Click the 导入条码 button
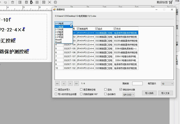The height and width of the screenshot is (124, 180). tap(149, 93)
